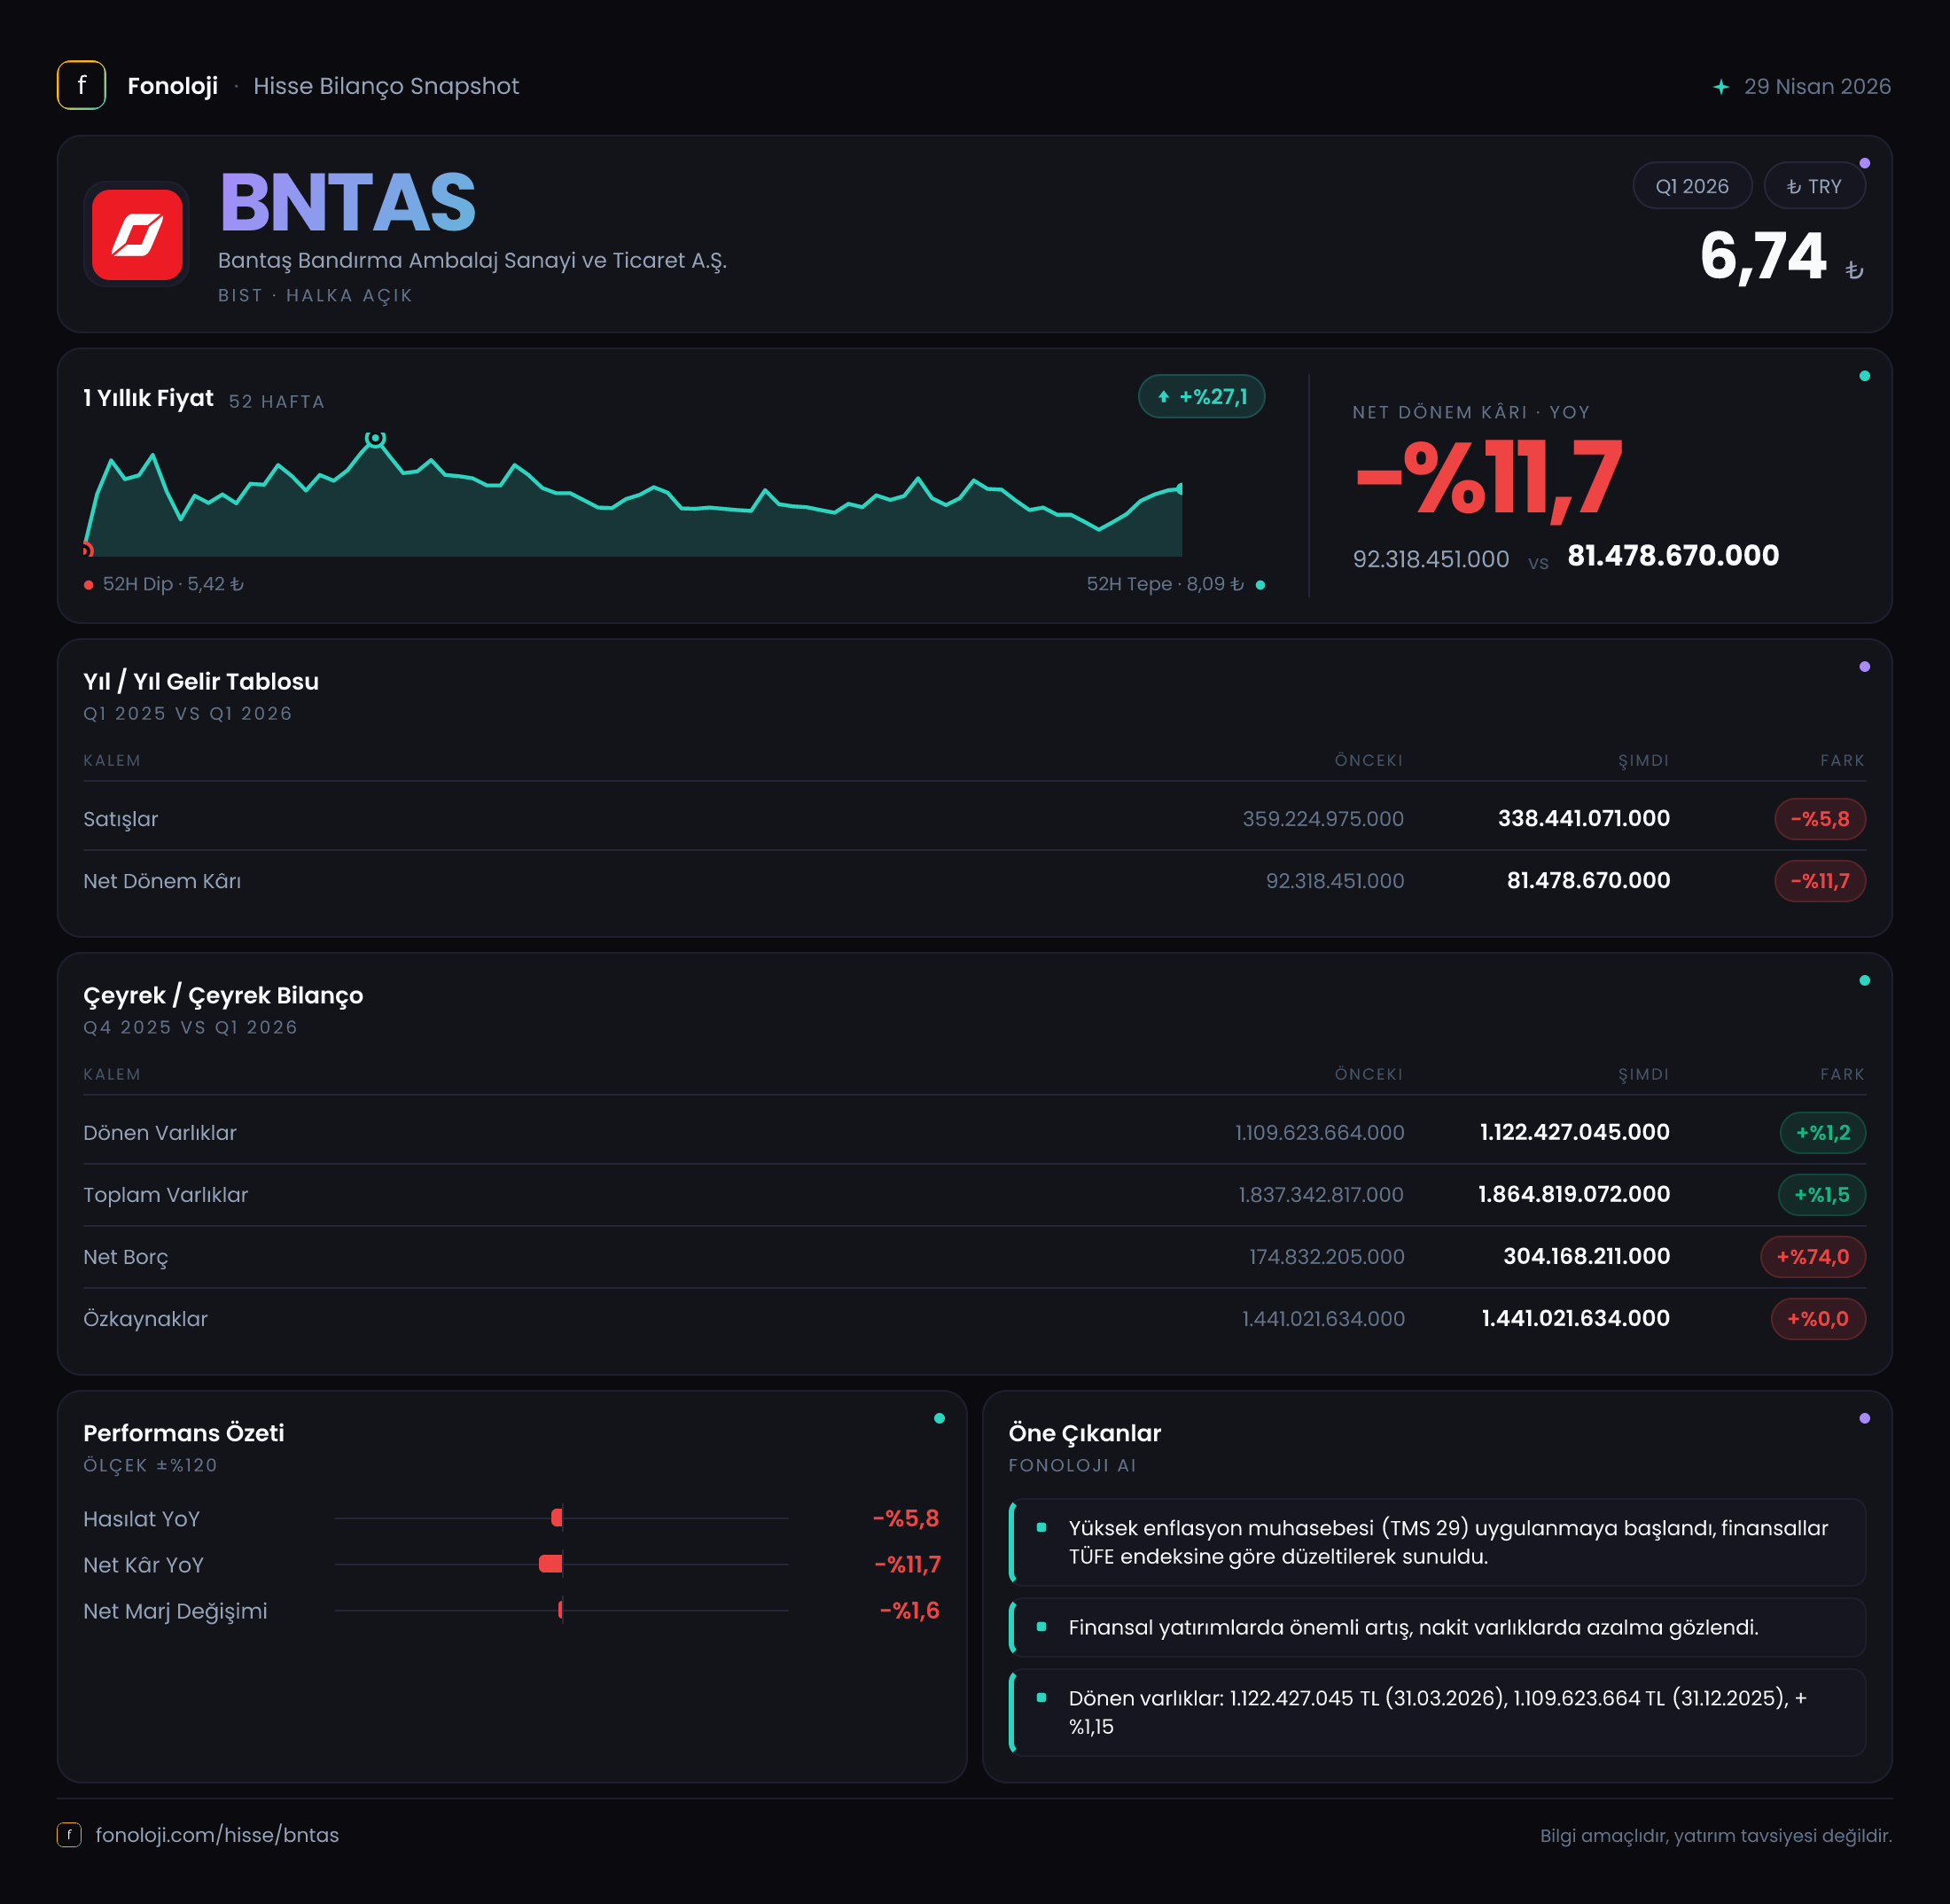The width and height of the screenshot is (1950, 1904).
Task: Click the "Öne Çıkanlar" heading
Action: pyautogui.click(x=1085, y=1434)
